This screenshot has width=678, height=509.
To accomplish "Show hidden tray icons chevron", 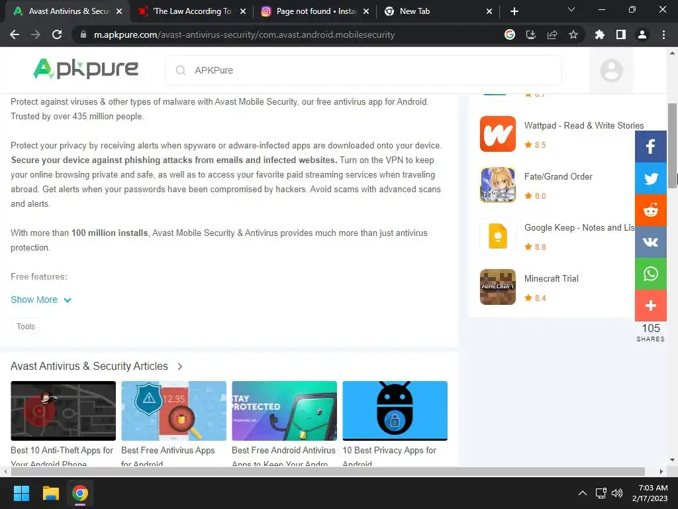I will [583, 493].
